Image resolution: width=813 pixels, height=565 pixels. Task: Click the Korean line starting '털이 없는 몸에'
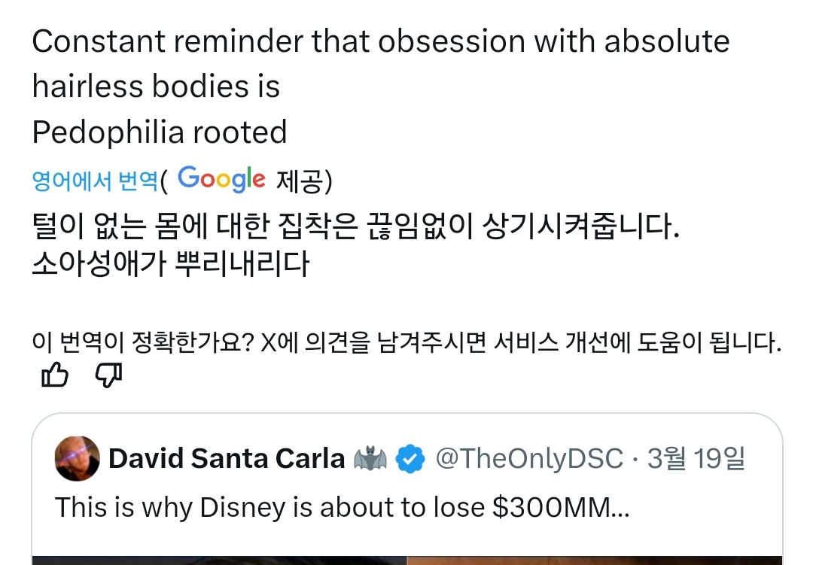coord(355,226)
